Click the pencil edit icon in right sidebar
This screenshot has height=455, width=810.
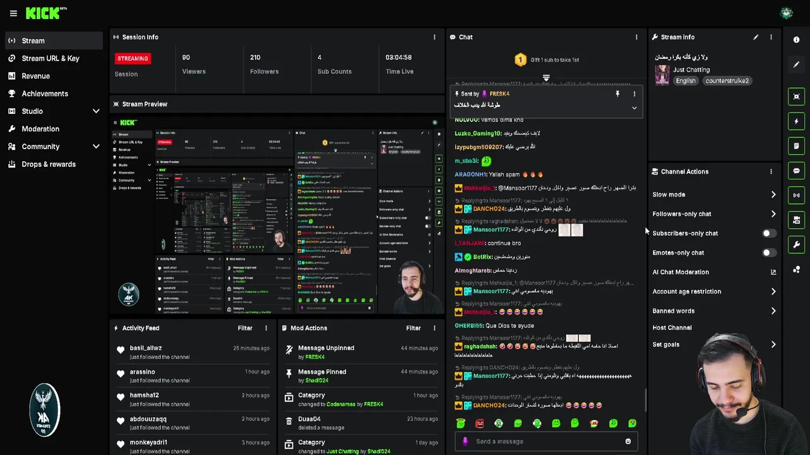coord(796,64)
